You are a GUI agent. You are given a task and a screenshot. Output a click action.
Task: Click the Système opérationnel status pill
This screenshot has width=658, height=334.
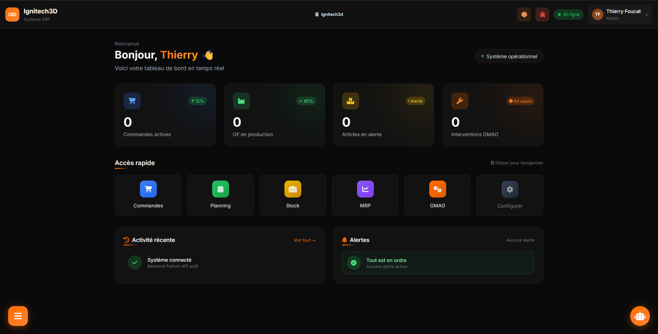[509, 56]
